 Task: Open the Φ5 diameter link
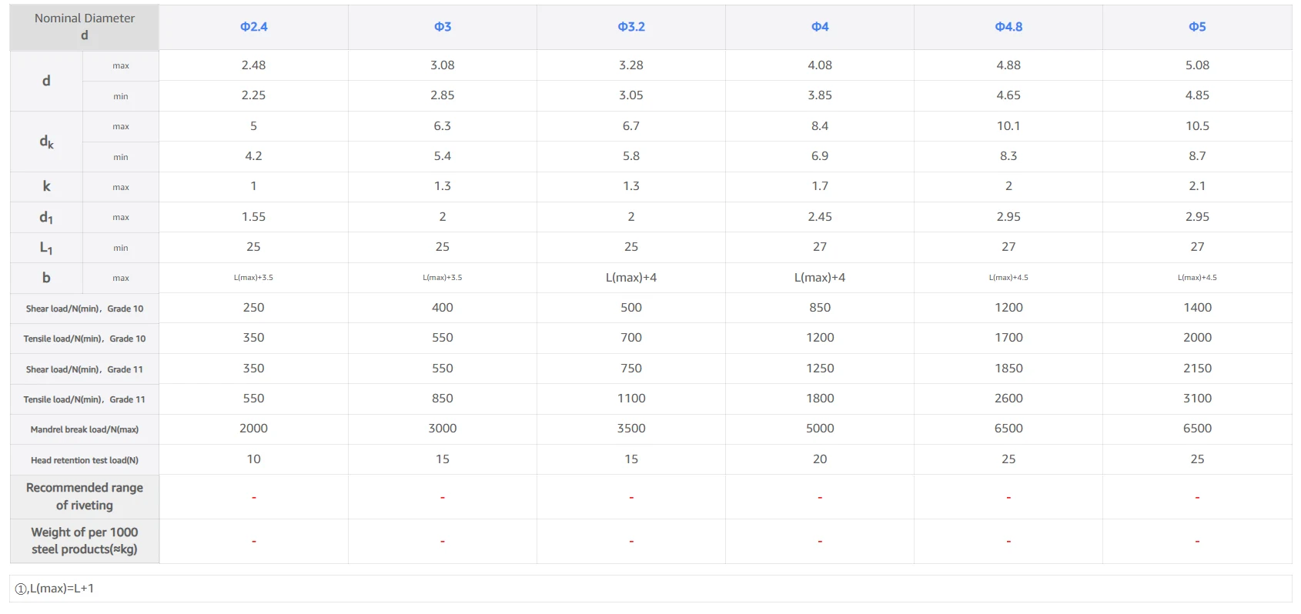[1197, 27]
